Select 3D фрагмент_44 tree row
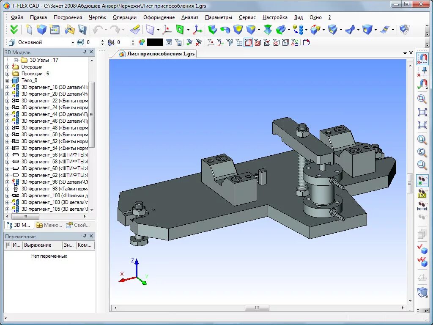 click(x=50, y=114)
